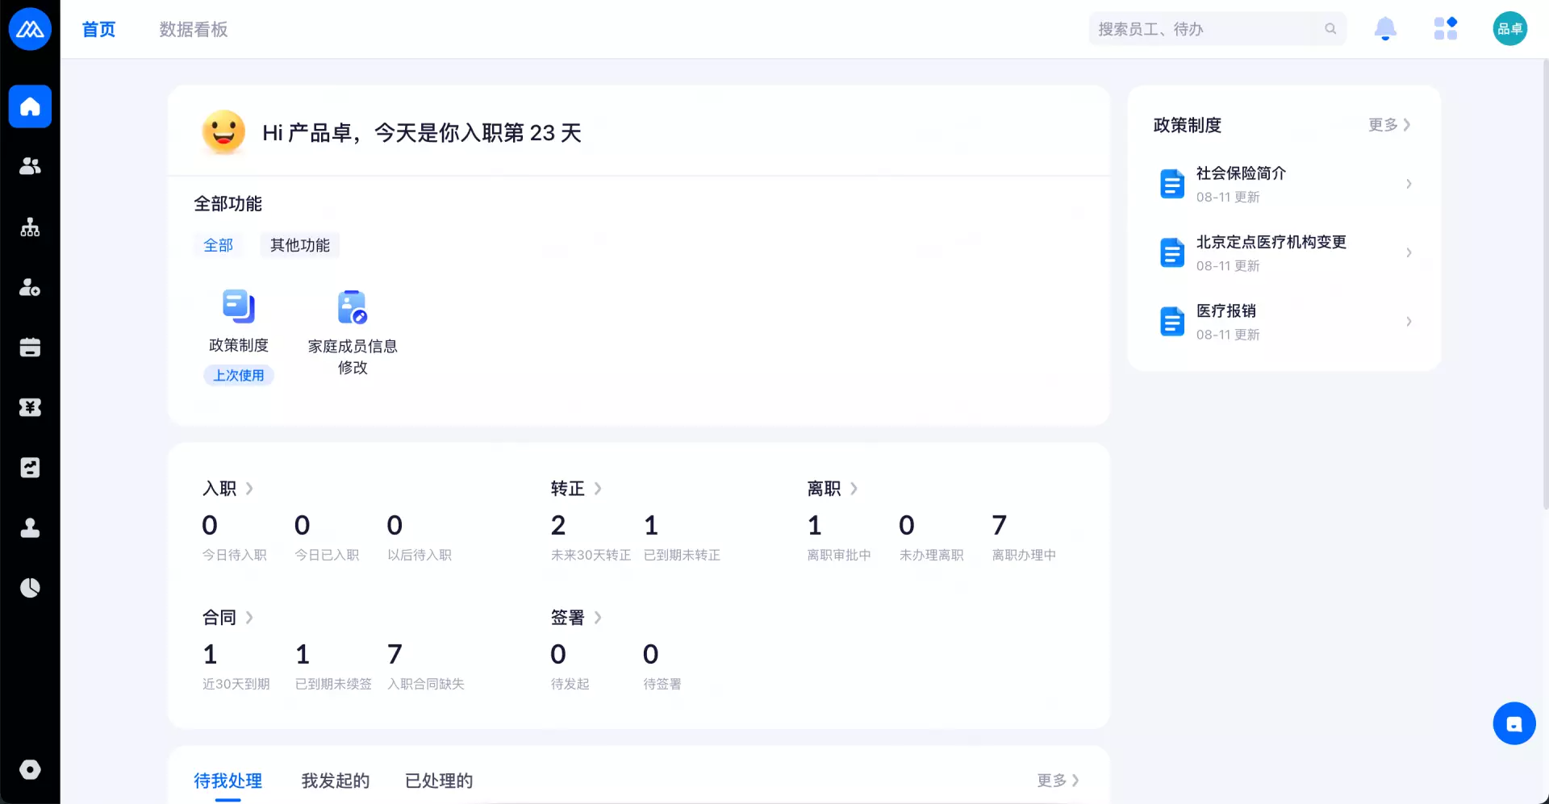Switch to 待我处理 tab
The image size is (1549, 804).
tap(228, 781)
